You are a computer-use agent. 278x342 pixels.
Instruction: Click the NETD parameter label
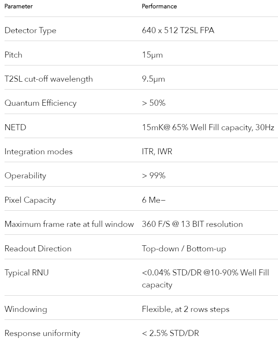15,128
